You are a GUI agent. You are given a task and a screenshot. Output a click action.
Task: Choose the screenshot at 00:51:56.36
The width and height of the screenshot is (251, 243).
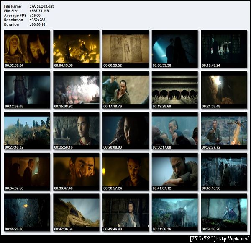pyautogui.click(x=174, y=213)
